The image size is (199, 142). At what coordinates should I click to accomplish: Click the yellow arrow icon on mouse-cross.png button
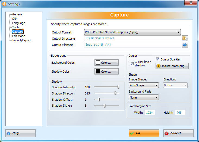pos(159,66)
